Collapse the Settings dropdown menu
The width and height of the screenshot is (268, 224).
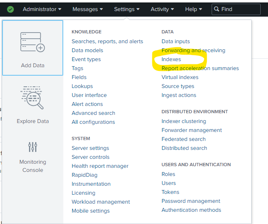point(127,9)
